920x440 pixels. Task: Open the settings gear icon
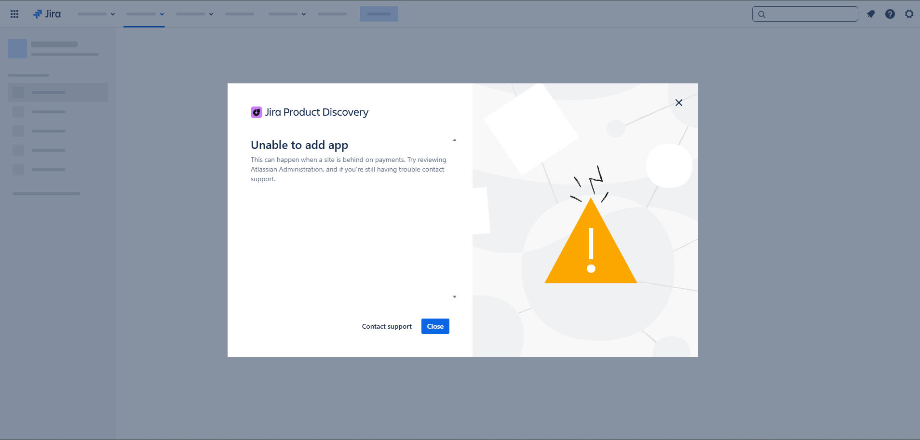[x=909, y=14]
